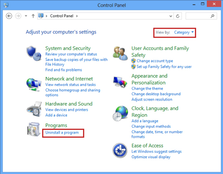Close the Control Panel window
The image size is (223, 174).
point(214,4)
